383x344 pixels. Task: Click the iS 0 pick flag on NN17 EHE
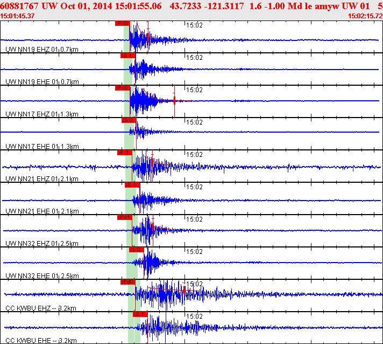coord(129,120)
